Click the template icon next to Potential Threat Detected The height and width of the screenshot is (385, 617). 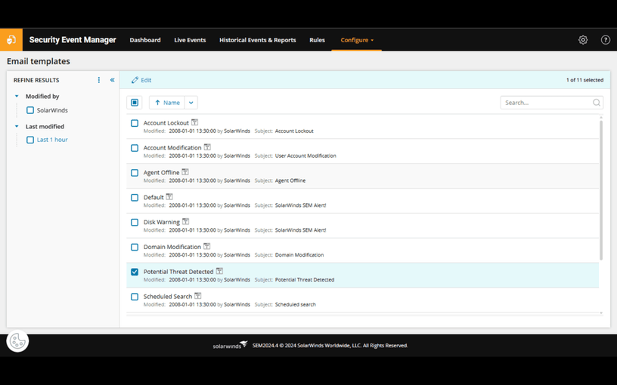click(x=219, y=271)
